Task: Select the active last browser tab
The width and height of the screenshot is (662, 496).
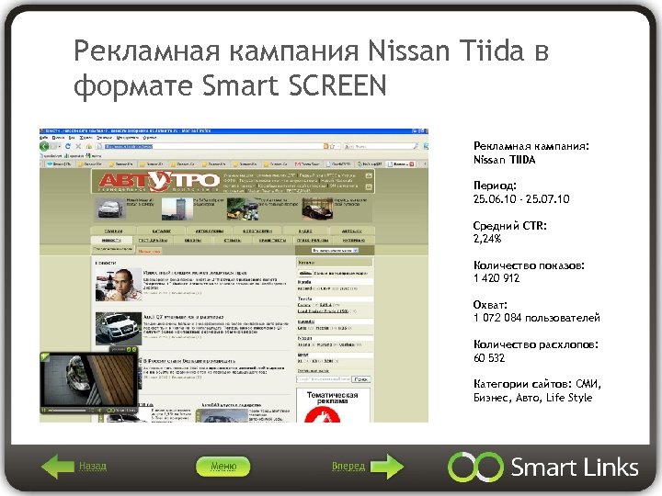Action: pos(401,163)
